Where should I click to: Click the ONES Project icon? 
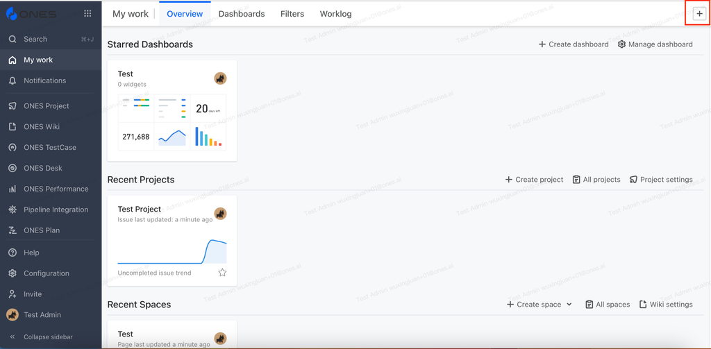(x=12, y=106)
